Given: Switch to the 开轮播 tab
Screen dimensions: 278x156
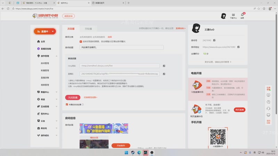Looking at the screenshot, I should pyautogui.click(x=88, y=29).
